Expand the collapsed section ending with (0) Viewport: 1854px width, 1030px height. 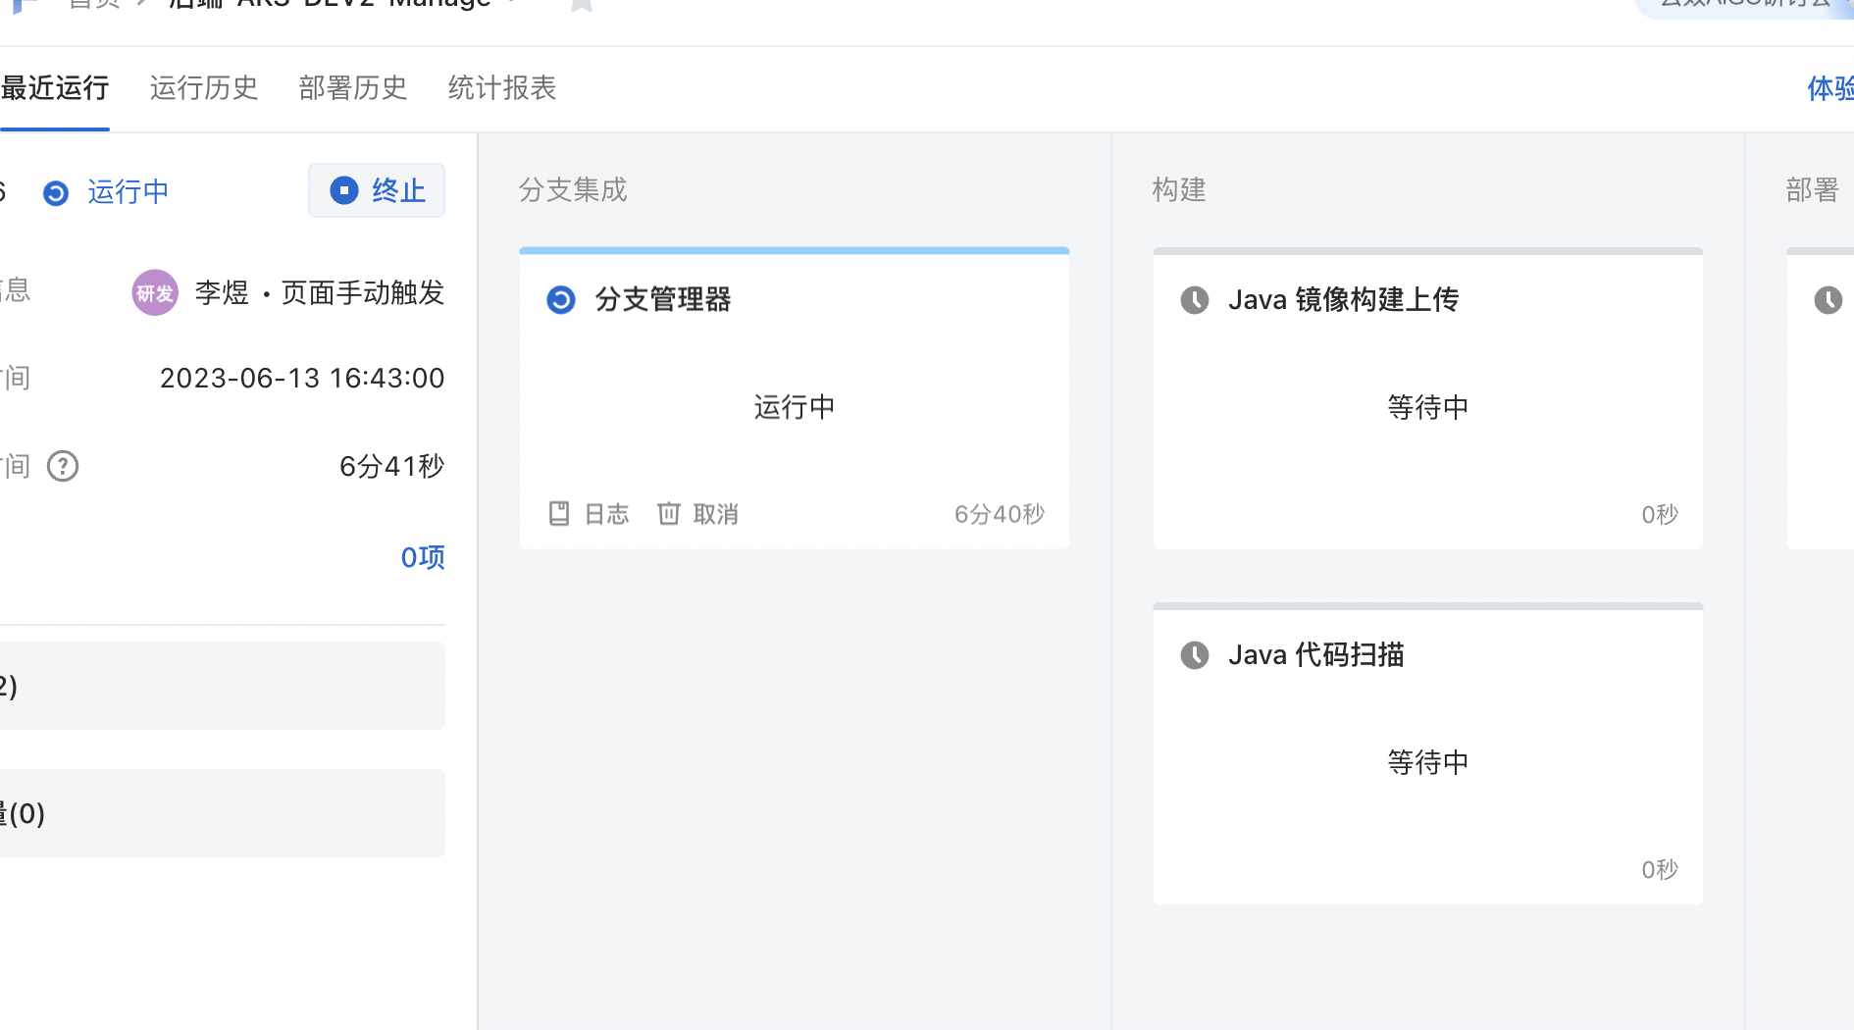[223, 813]
